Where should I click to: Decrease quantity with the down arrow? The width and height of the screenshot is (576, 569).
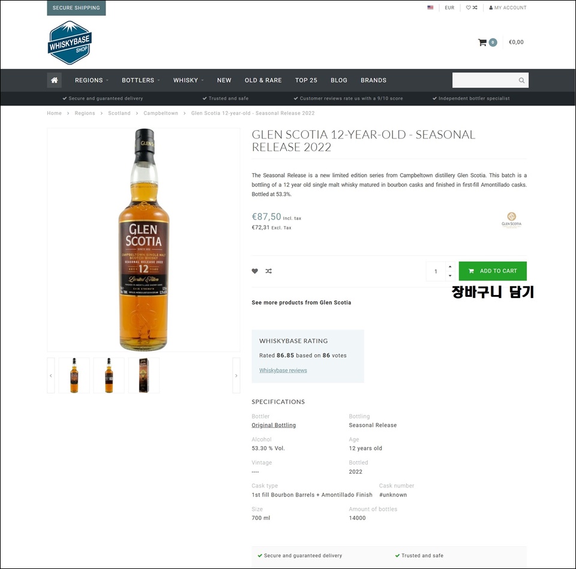click(x=450, y=276)
